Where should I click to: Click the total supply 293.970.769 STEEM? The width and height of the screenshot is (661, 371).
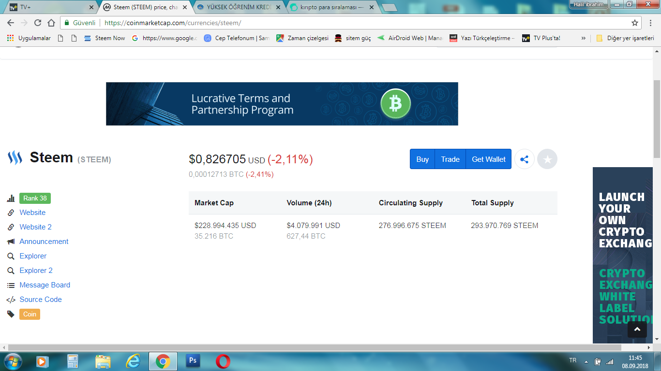[x=505, y=226]
